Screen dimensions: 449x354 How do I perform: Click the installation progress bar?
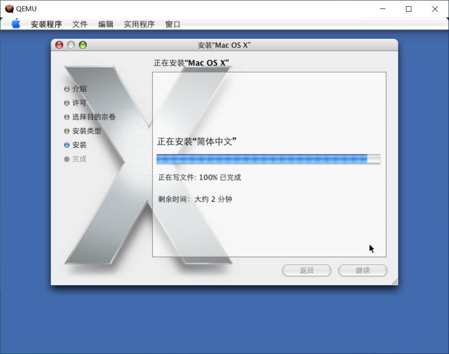(268, 158)
